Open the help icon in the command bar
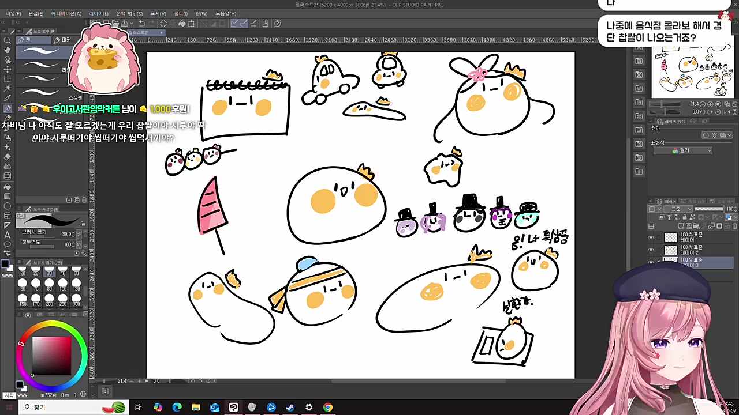This screenshot has height=415, width=739. tap(278, 24)
